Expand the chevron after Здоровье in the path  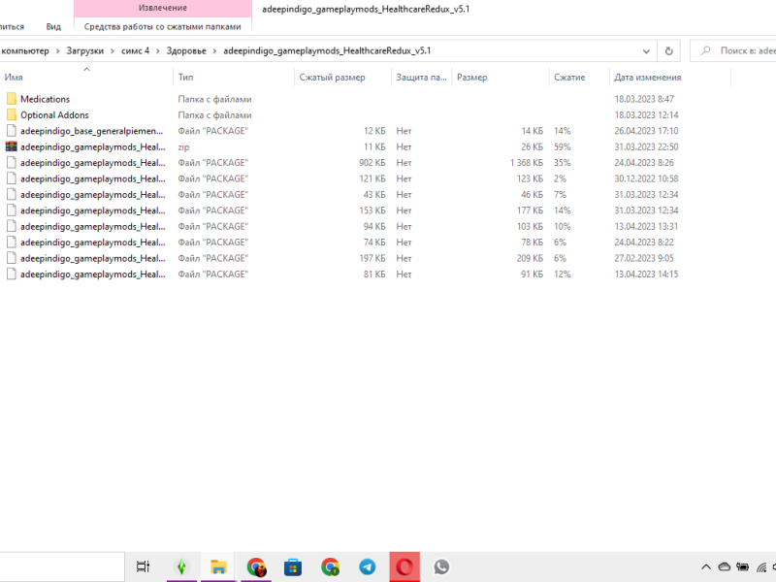(x=214, y=51)
